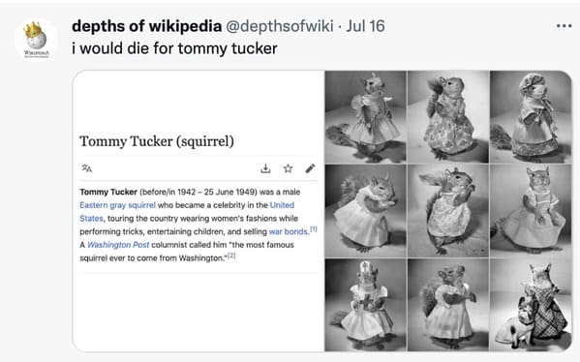Open the @depthsofwiki handle
This screenshot has height=362, width=580.
[x=280, y=26]
